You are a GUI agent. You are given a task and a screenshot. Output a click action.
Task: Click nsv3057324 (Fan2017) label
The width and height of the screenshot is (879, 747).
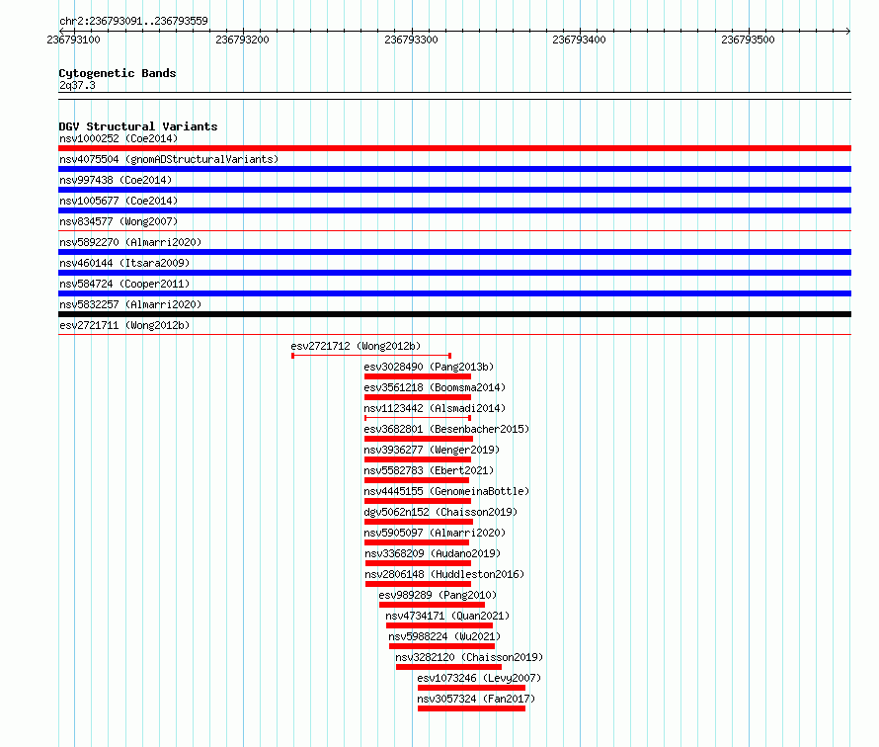point(476,699)
